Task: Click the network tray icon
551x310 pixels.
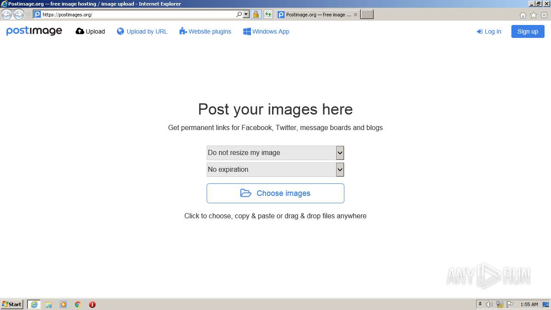Action: [x=500, y=304]
